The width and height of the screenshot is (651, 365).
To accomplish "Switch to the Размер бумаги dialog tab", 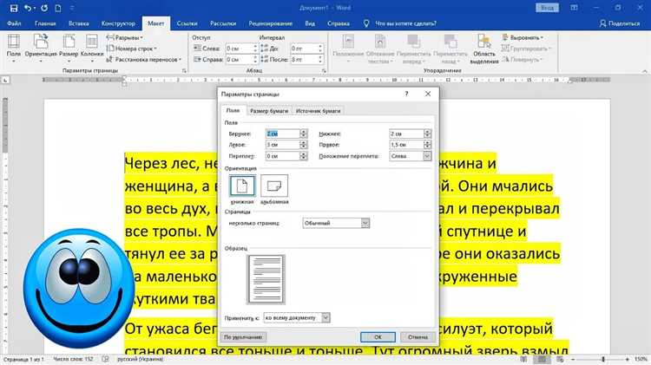I will pyautogui.click(x=269, y=111).
